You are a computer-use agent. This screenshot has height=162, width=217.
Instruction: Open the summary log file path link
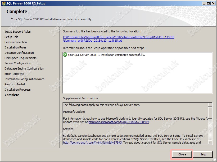coord(119,39)
